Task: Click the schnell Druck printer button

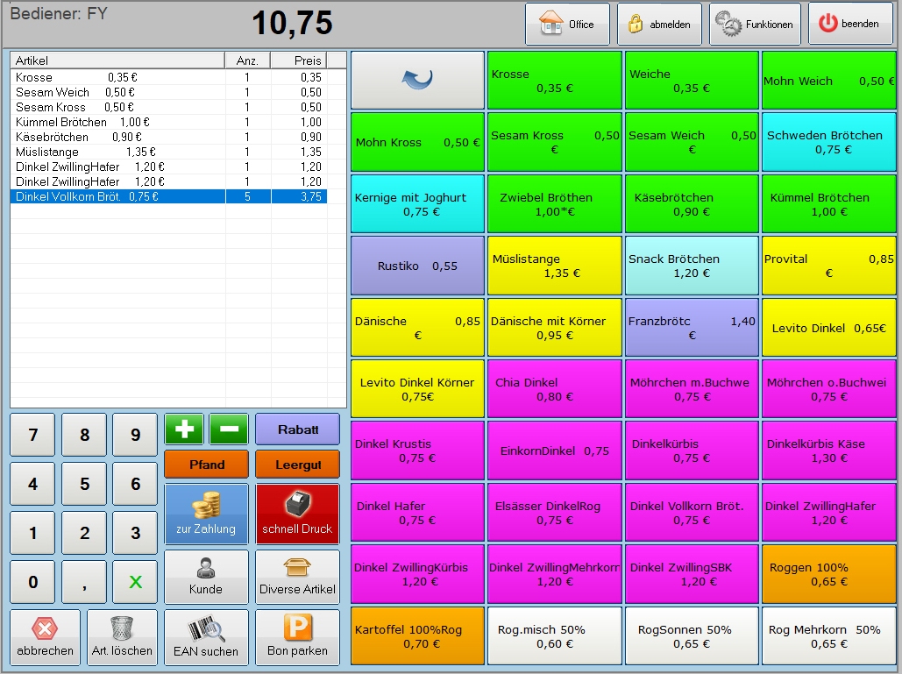Action: (297, 514)
